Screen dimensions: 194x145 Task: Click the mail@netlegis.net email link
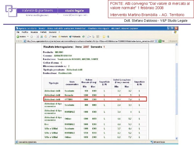(x=75, y=15)
